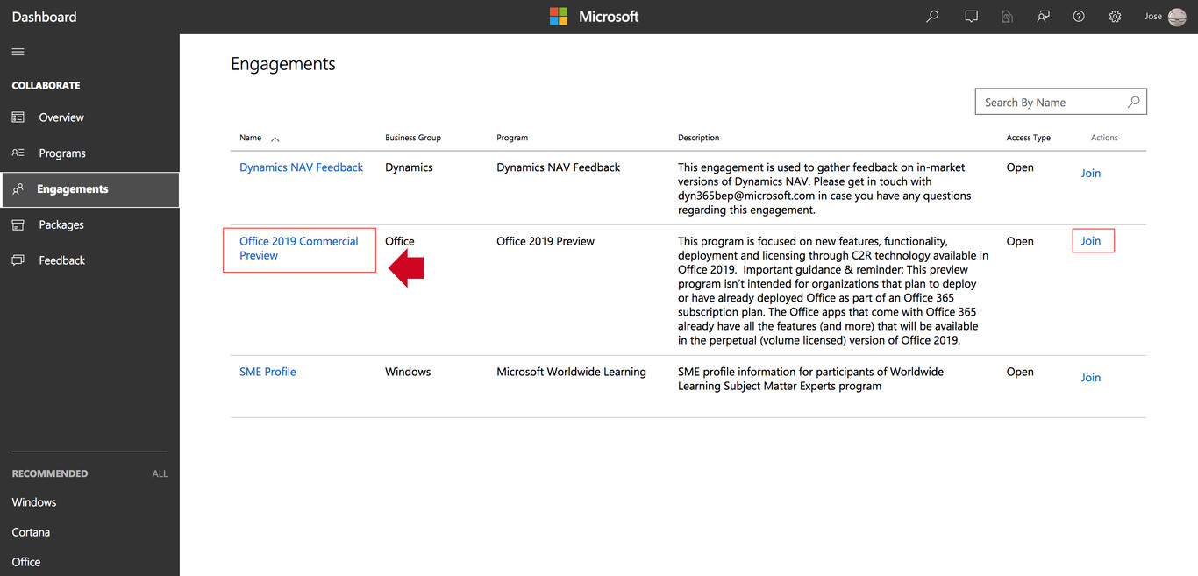Open recommended Windows link

(x=34, y=502)
